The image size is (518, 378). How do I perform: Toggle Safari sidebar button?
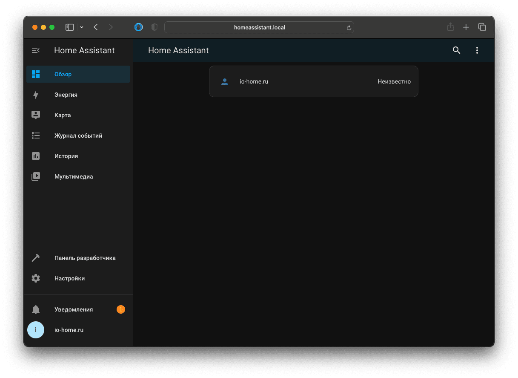[69, 27]
